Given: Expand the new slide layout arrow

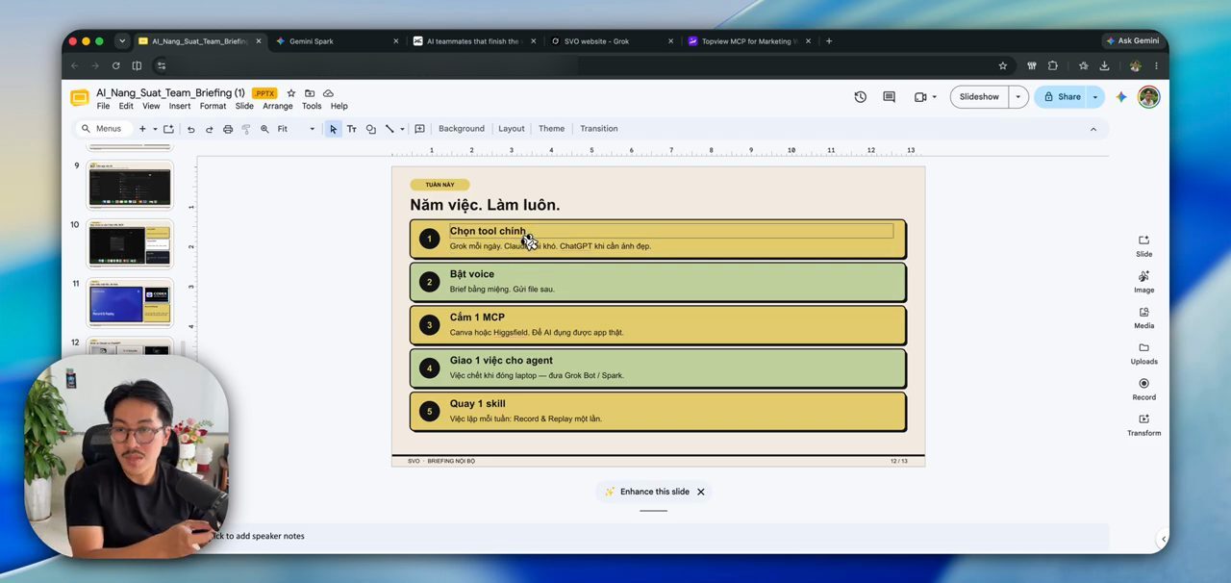Looking at the screenshot, I should [x=155, y=129].
